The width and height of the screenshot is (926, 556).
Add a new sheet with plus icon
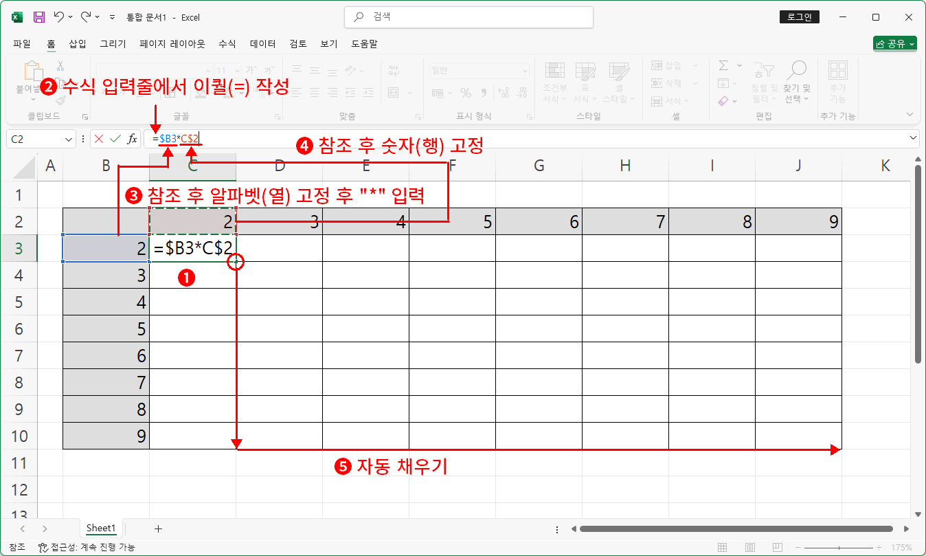[x=158, y=529]
